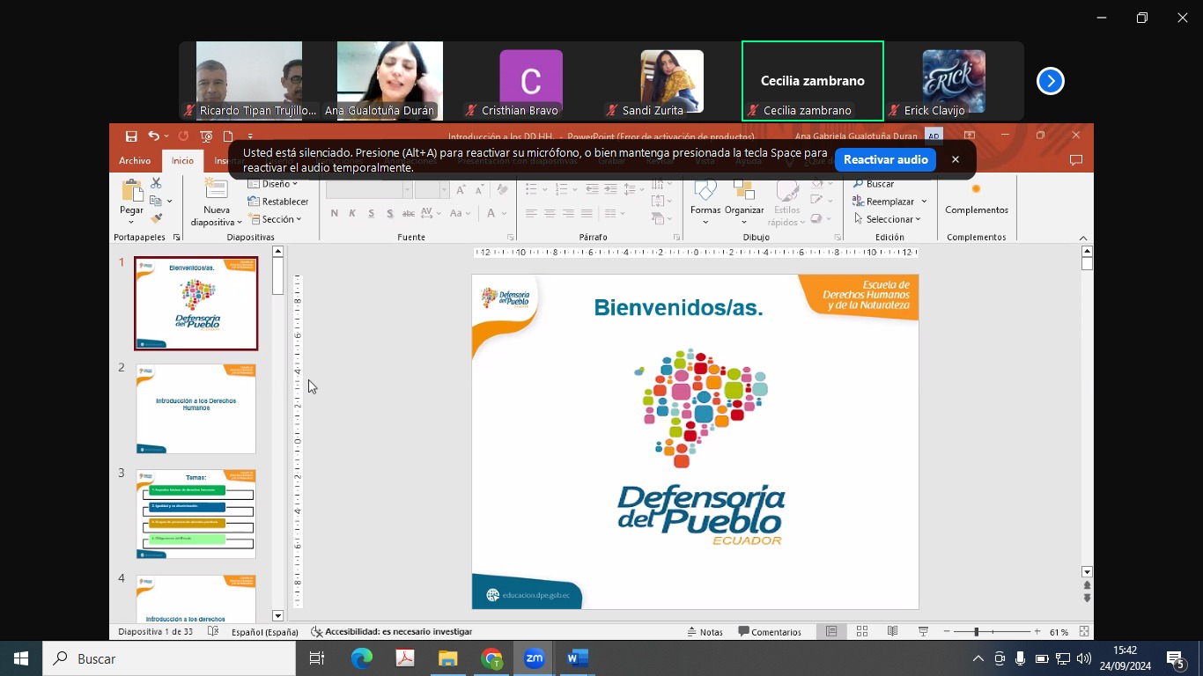Click Notas in status bar
The width and height of the screenshot is (1203, 676).
(x=705, y=632)
